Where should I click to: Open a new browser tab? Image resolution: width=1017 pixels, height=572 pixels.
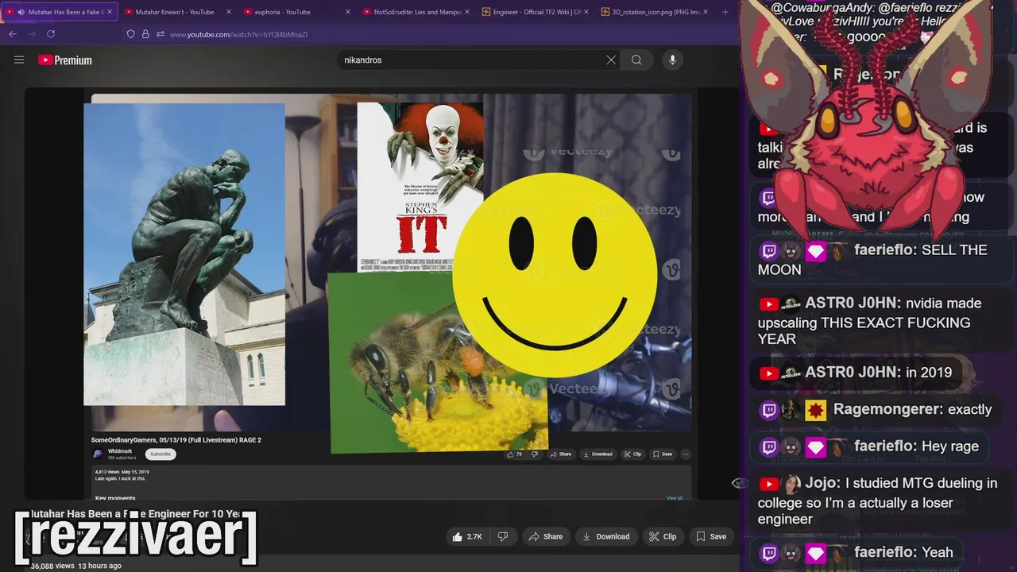click(x=725, y=12)
